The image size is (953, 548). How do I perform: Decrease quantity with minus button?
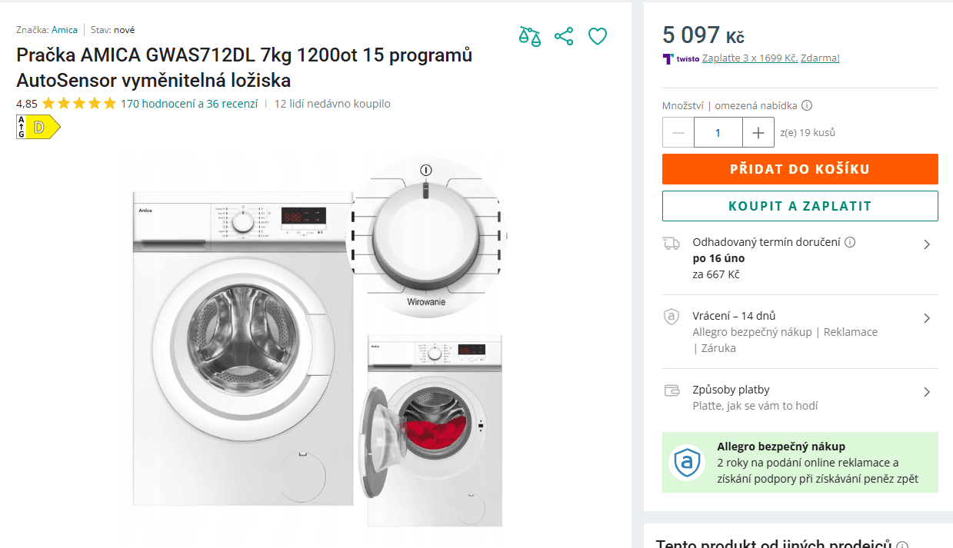(678, 132)
